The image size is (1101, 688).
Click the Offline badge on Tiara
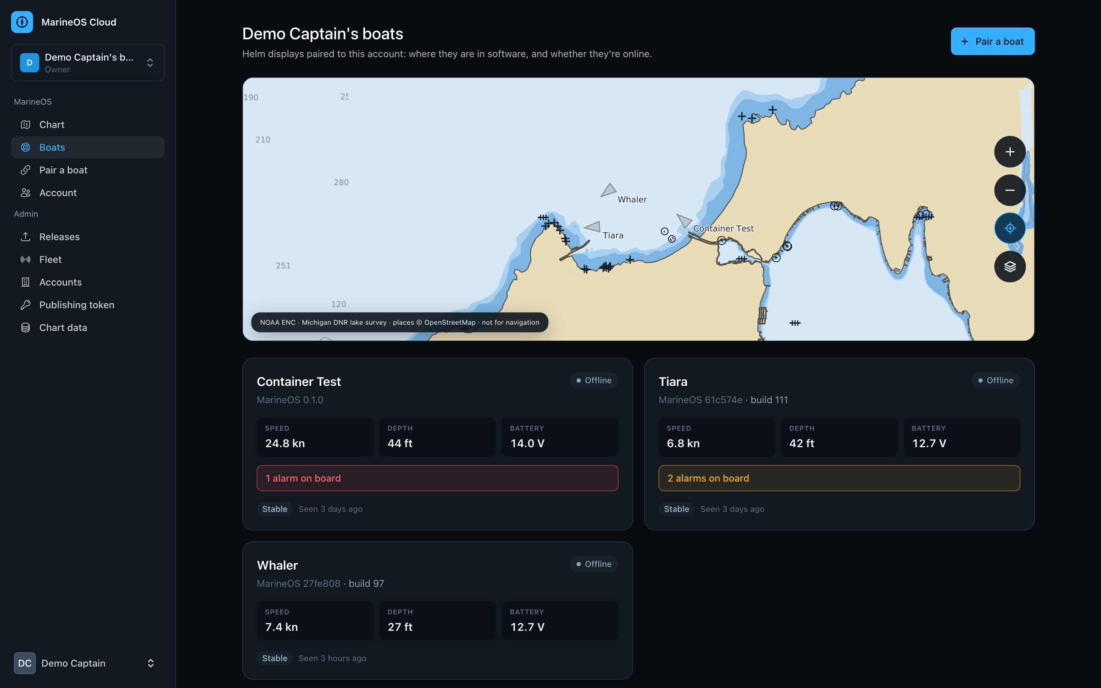pyautogui.click(x=995, y=380)
